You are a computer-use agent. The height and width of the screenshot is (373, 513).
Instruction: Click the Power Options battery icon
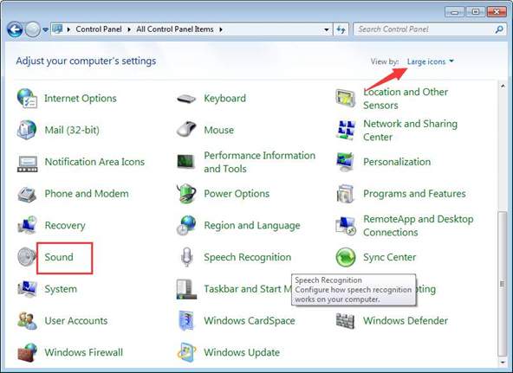186,193
